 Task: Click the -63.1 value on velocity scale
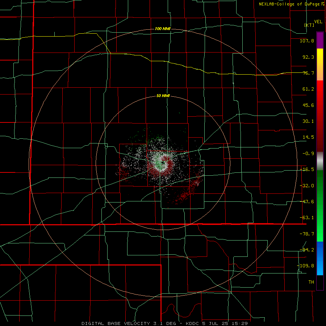tap(307, 218)
